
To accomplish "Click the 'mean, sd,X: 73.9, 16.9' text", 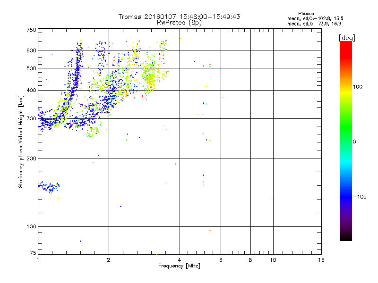I will pos(314,24).
